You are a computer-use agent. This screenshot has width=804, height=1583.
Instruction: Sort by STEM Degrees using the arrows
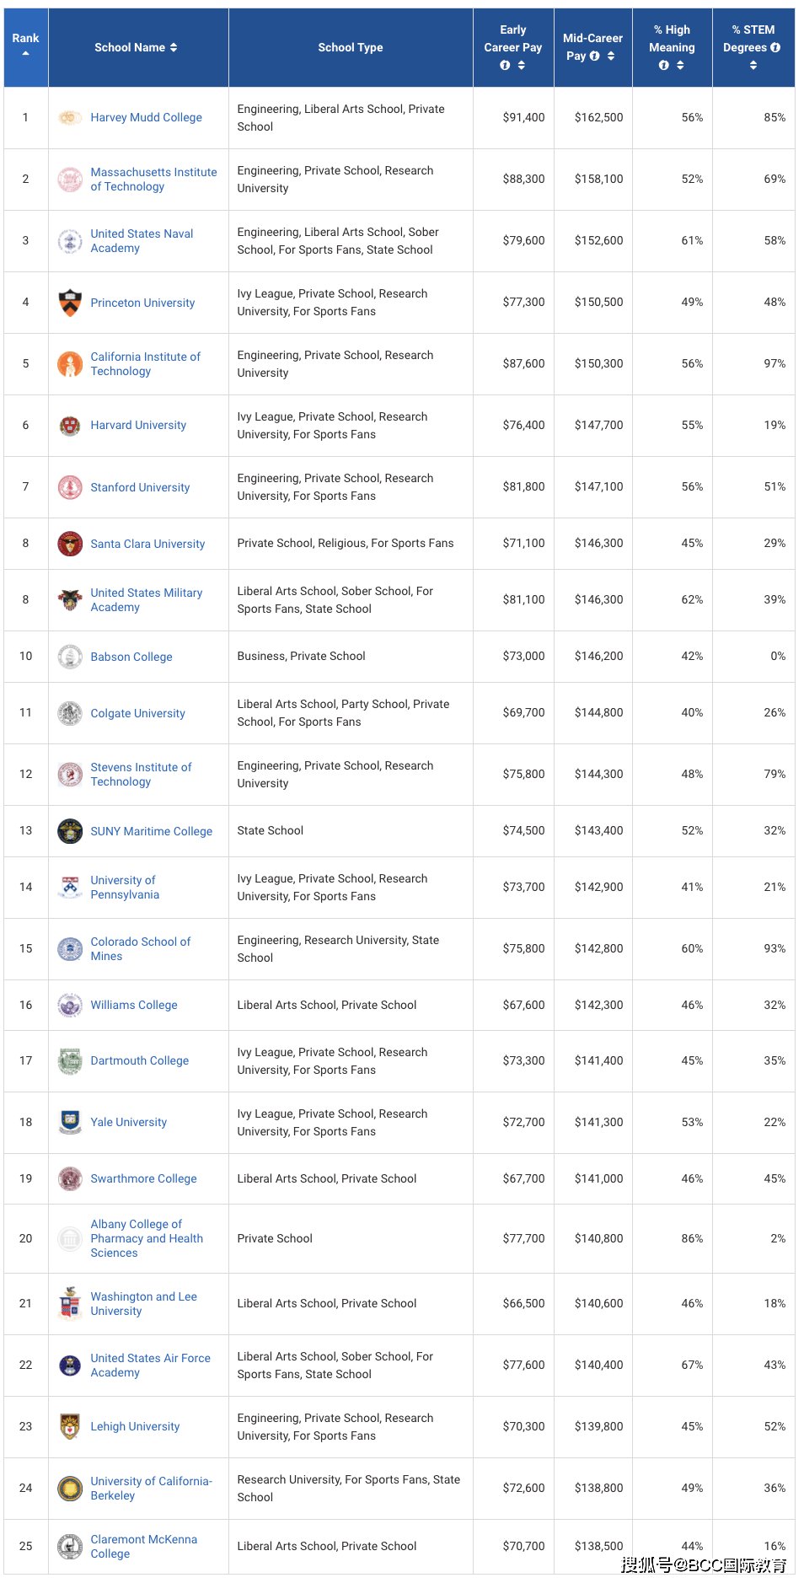click(x=753, y=65)
